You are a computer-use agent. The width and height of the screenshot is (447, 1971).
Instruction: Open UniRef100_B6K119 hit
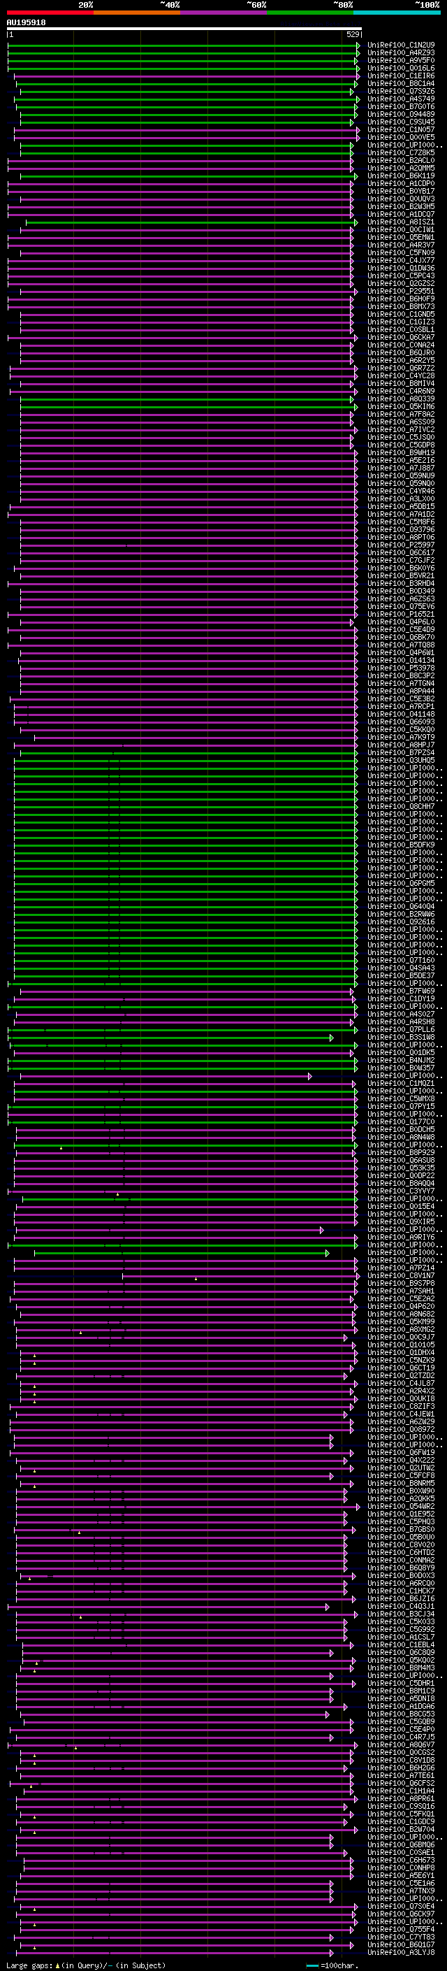(x=401, y=176)
